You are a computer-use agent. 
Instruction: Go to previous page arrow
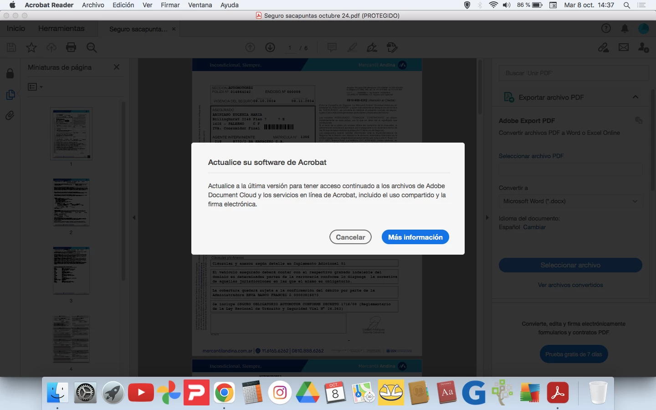point(250,47)
